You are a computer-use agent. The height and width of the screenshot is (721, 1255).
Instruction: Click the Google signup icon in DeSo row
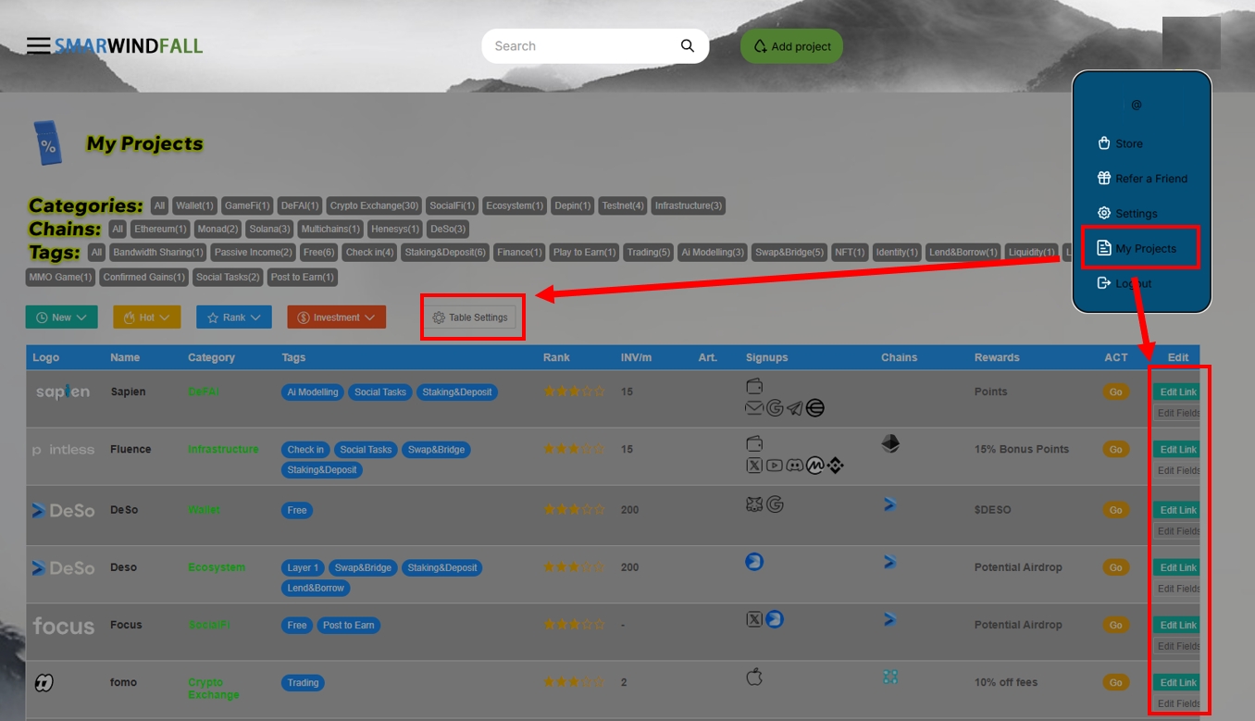775,504
